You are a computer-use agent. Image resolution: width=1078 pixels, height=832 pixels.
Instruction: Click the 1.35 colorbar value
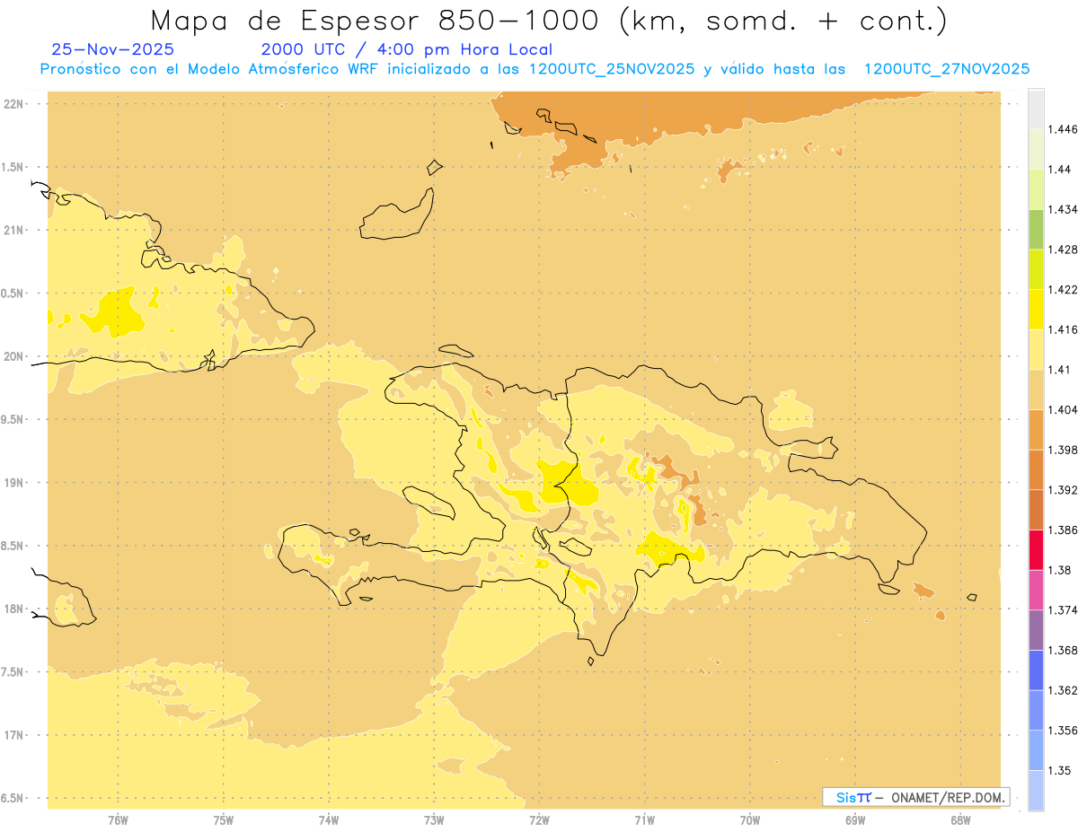[1058, 770]
